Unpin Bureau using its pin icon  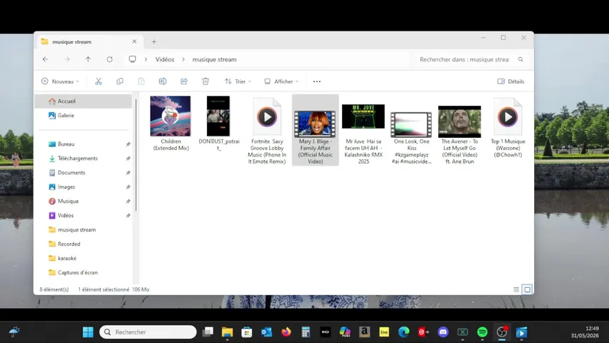128,144
